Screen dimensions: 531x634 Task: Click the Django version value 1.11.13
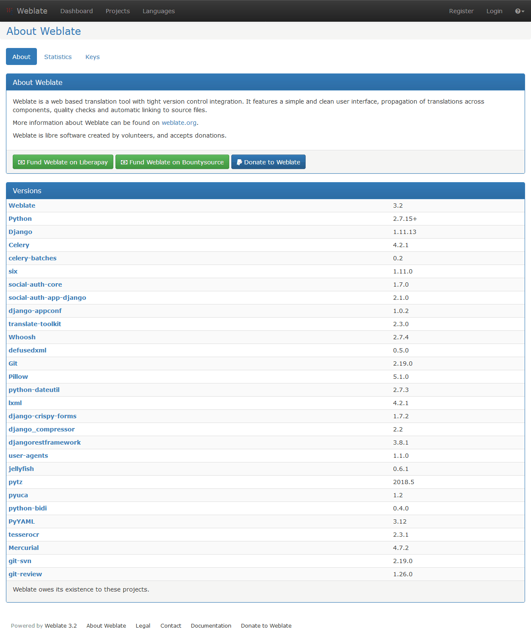pos(405,232)
